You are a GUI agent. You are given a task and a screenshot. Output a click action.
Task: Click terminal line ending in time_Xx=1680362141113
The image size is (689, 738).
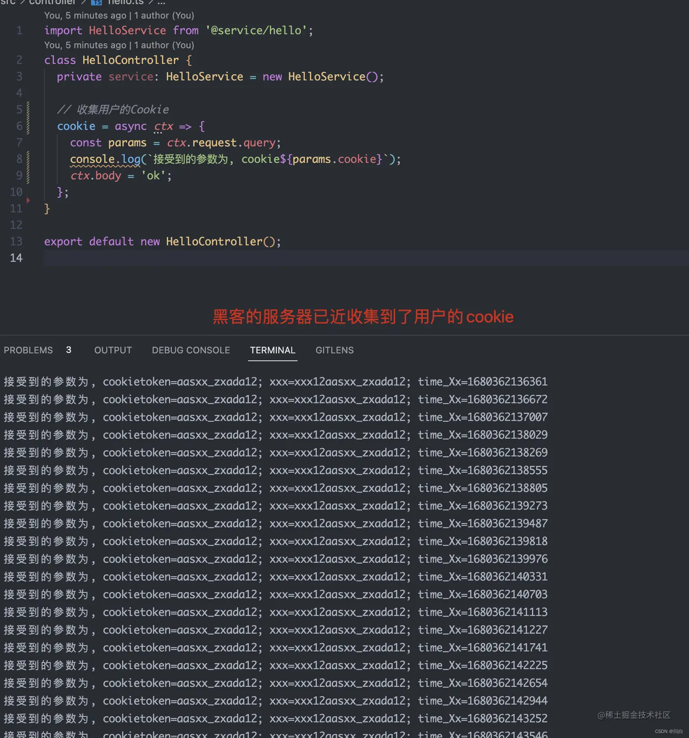[276, 612]
